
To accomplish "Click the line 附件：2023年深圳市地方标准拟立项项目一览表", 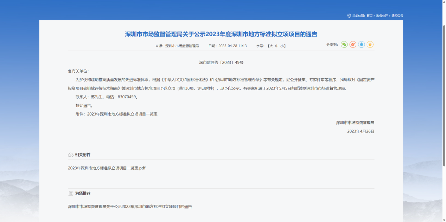I will click(x=116, y=114).
